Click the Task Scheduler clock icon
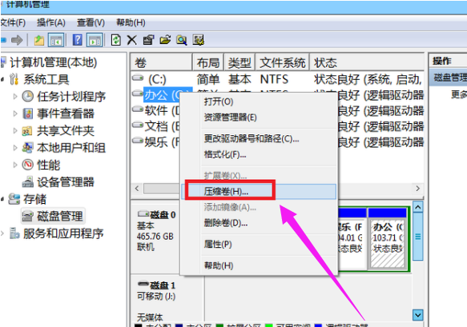The width and height of the screenshot is (467, 327). click(x=28, y=96)
